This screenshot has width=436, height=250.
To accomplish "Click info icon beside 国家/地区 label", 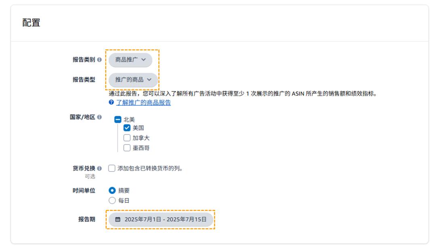I will [100, 117].
